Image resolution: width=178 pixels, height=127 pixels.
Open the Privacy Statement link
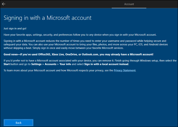coord(125,70)
